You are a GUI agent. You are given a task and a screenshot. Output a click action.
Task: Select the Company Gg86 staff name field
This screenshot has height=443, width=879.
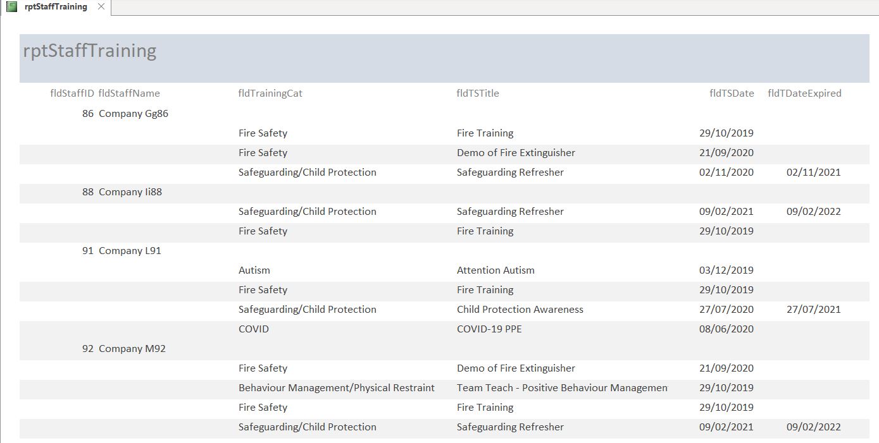134,114
